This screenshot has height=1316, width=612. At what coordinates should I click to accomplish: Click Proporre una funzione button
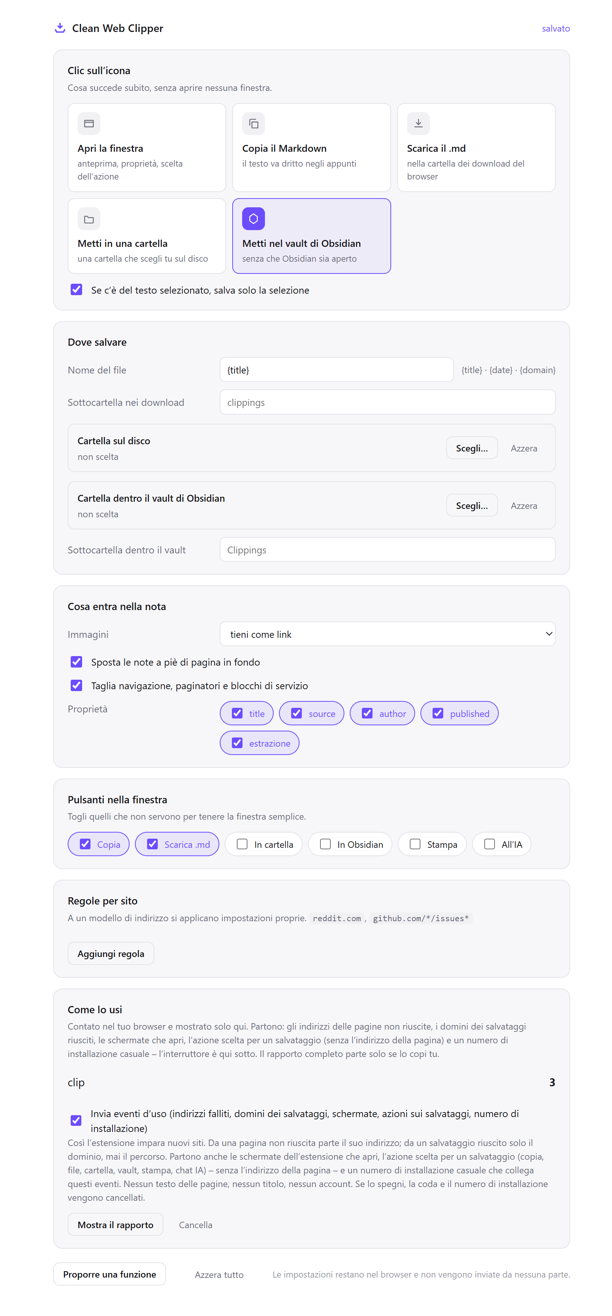click(109, 1274)
